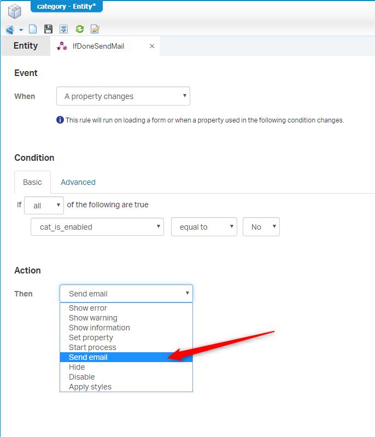Save using the floppy disk icon
The width and height of the screenshot is (375, 437).
(x=48, y=30)
